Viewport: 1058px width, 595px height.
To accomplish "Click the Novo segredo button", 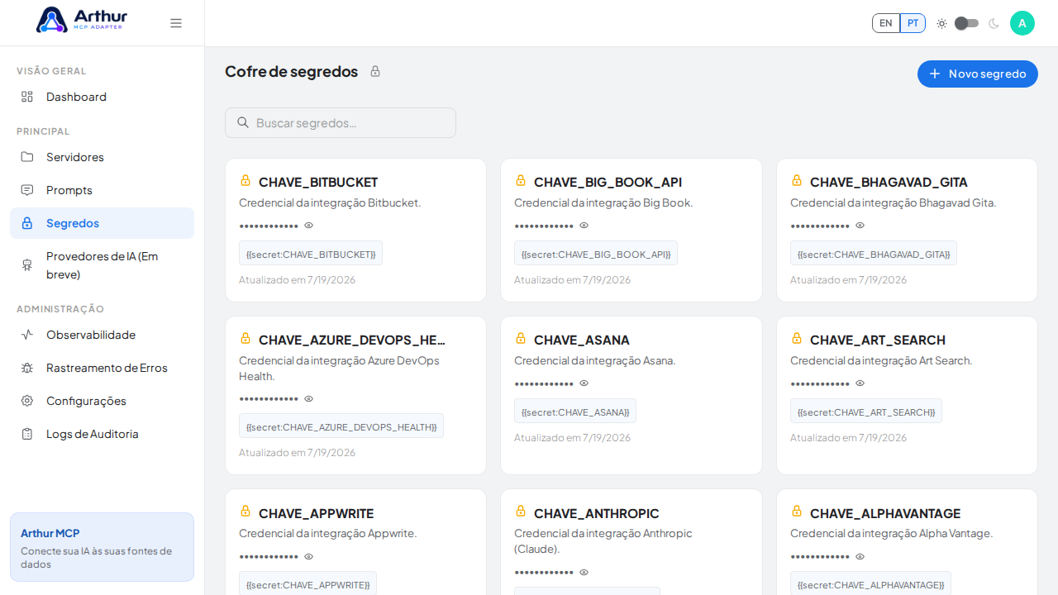I will click(x=978, y=74).
